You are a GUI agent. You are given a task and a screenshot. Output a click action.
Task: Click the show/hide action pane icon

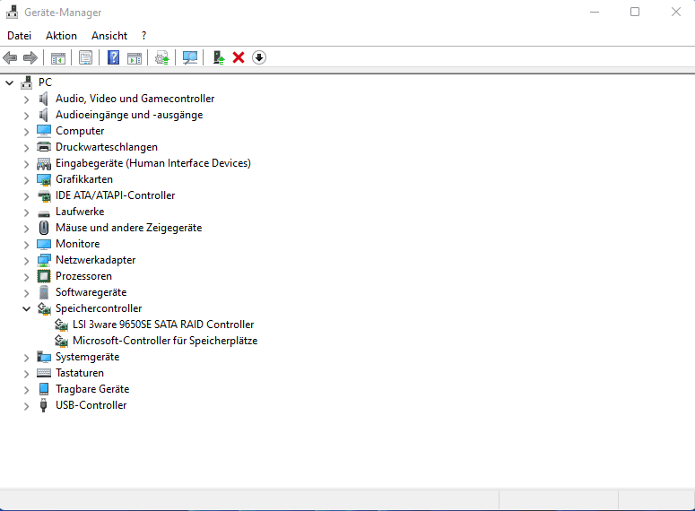(x=135, y=57)
